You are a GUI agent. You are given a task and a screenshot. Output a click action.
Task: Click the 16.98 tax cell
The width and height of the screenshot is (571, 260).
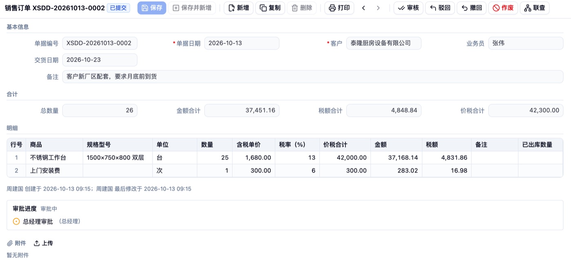447,171
